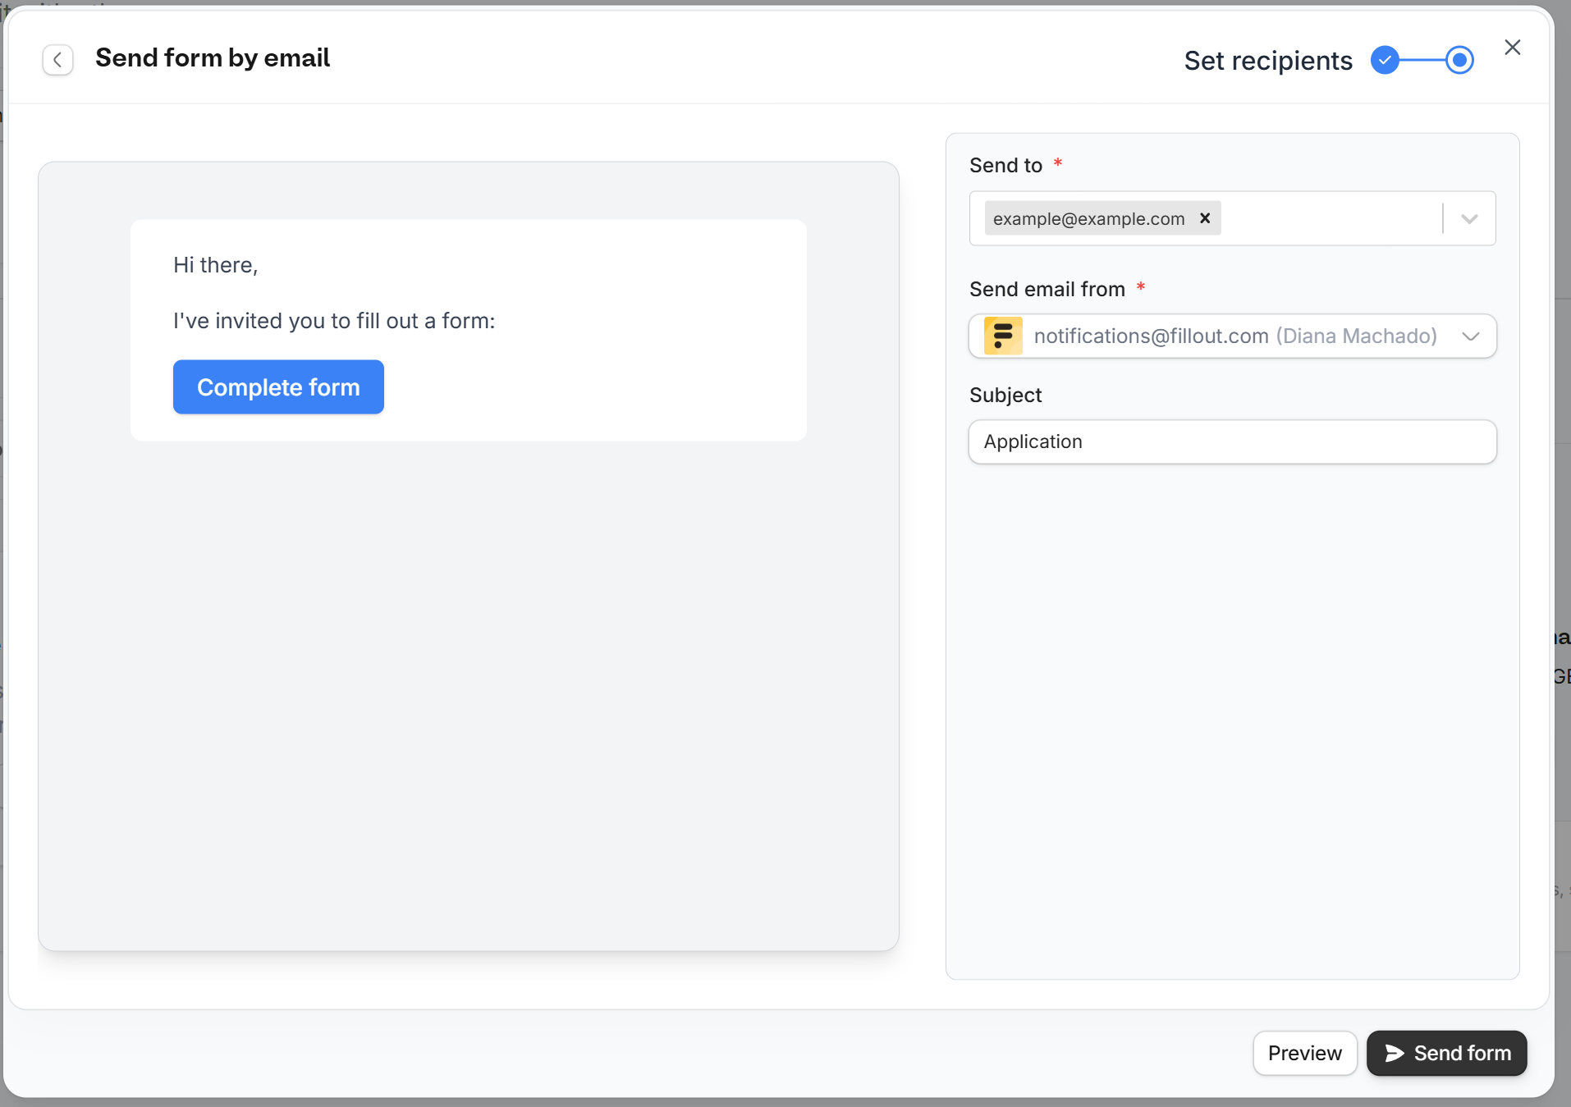1571x1107 pixels.
Task: Click the Send email from label
Action: coord(1047,289)
